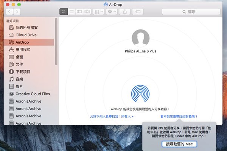Click the 影片 film strip icon
This screenshot has width=227, height=151.
(11, 86)
